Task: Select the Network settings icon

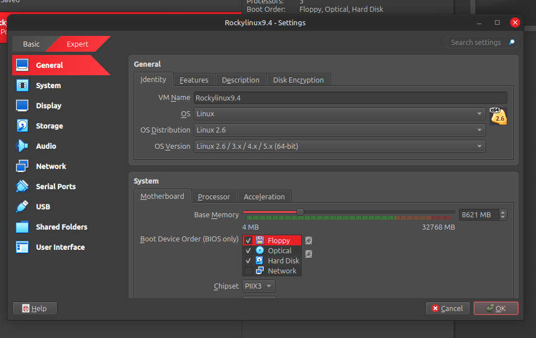Action: [x=22, y=166]
